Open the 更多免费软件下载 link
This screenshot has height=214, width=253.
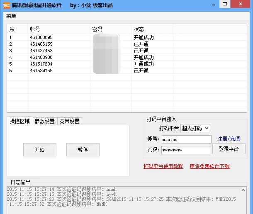click(209, 166)
